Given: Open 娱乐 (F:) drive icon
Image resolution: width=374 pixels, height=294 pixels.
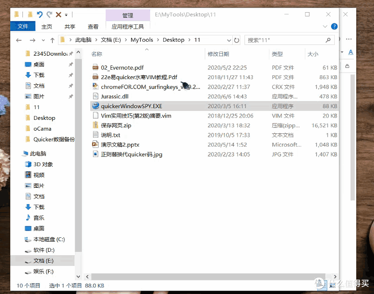Looking at the screenshot, I should click(x=28, y=272).
